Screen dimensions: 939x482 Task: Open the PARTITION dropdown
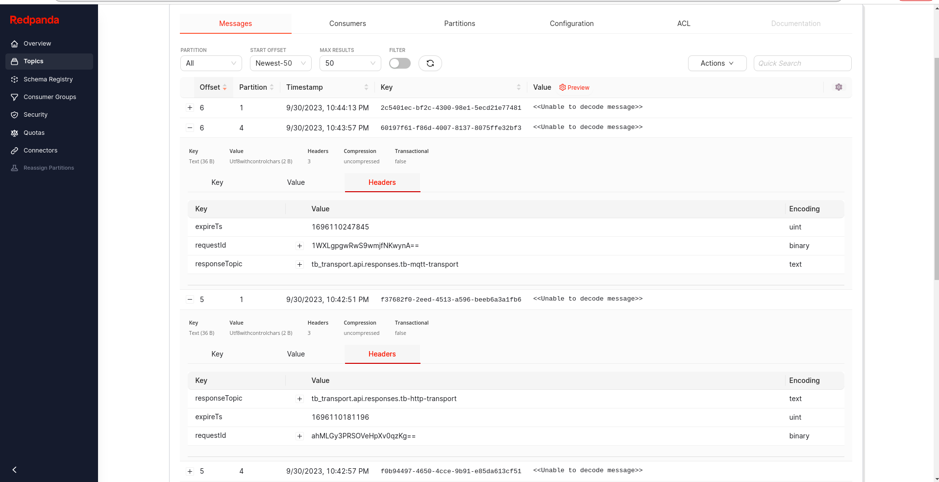(211, 63)
